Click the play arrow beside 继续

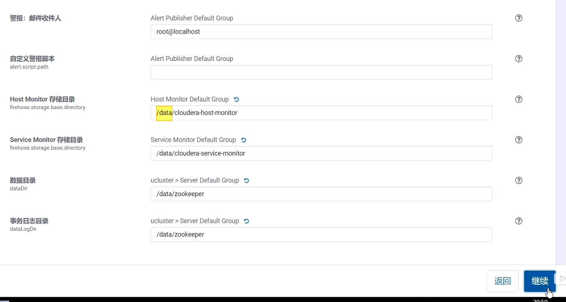[562, 279]
